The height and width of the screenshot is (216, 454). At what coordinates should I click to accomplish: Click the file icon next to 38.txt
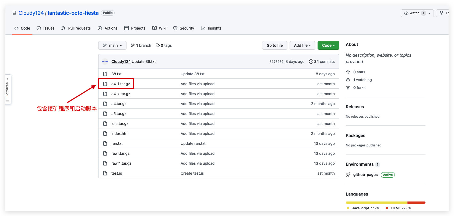[105, 74]
